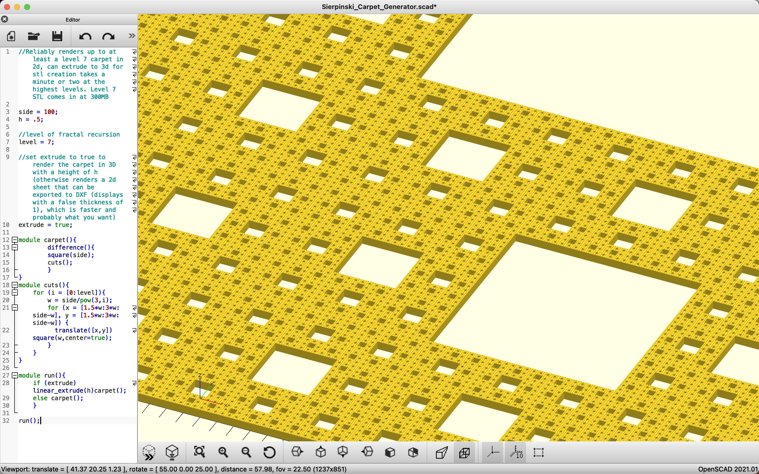Screen dimensions: 759x474
Task: Click the run(); line in editor
Action: 29,420
